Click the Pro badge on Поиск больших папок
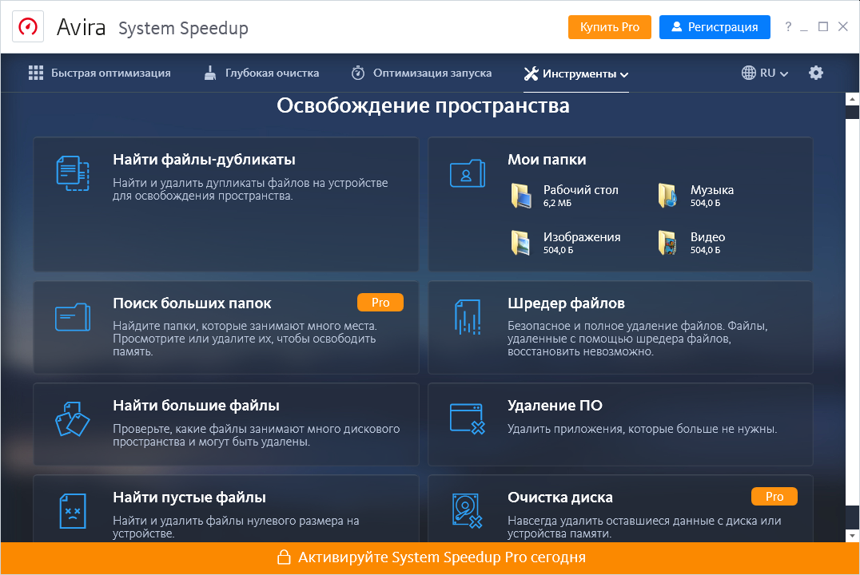This screenshot has height=575, width=860. (x=380, y=303)
